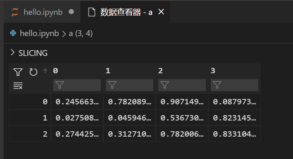Select cell 0.782089…
The image size is (293, 159).
(129, 101)
